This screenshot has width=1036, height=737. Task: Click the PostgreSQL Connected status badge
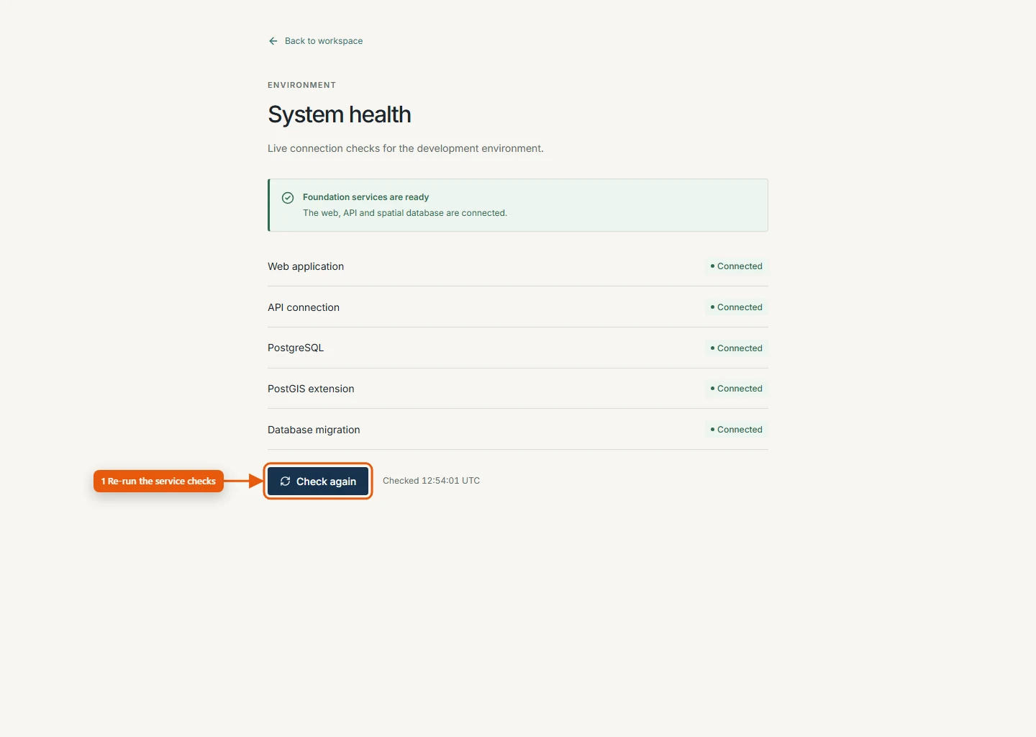point(736,348)
